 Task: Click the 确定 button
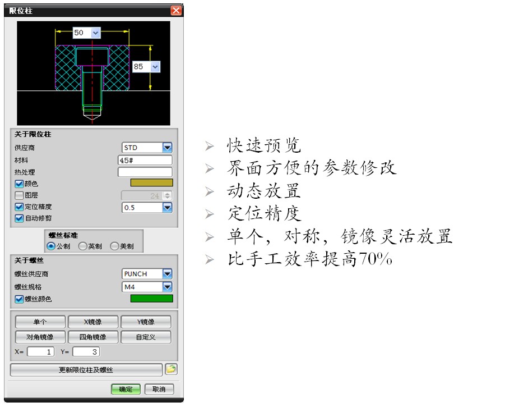pos(126,390)
